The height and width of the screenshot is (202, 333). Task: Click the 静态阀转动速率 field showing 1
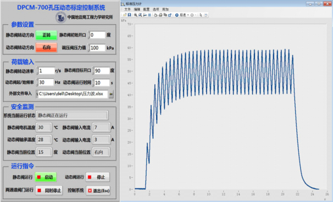(x=47, y=71)
